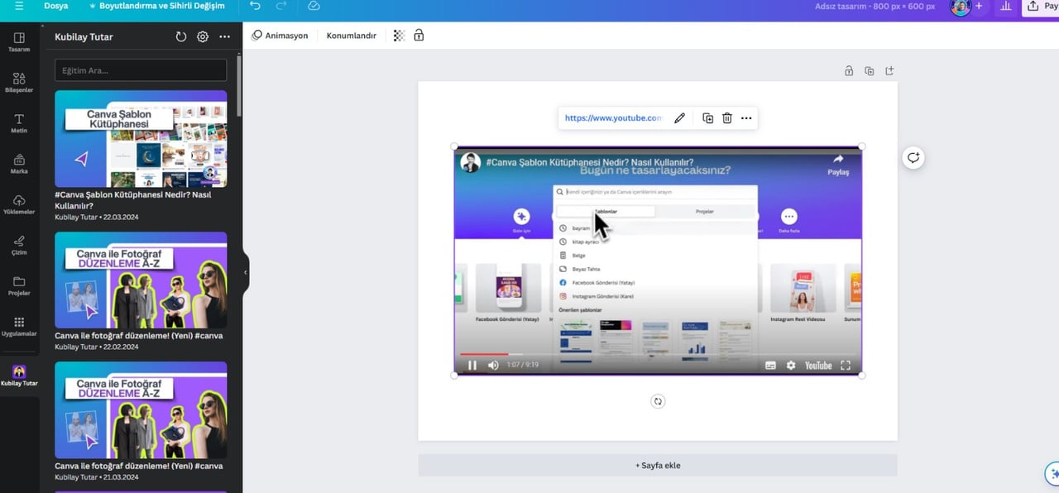1059x493 pixels.
Task: Add a comment with the comment icon
Action: tap(913, 157)
